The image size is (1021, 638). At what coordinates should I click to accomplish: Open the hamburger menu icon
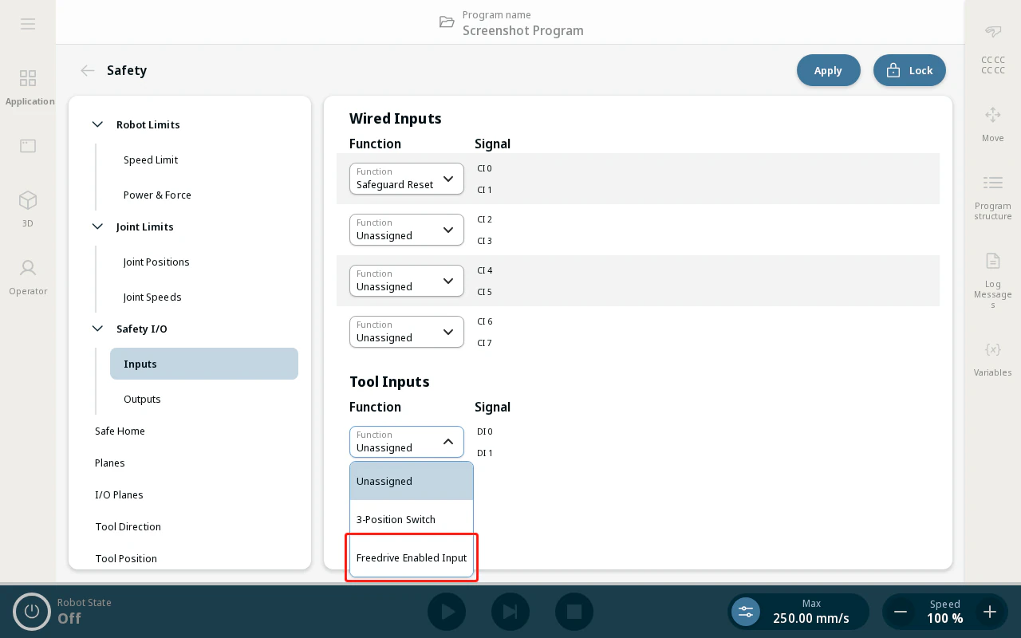pos(28,24)
